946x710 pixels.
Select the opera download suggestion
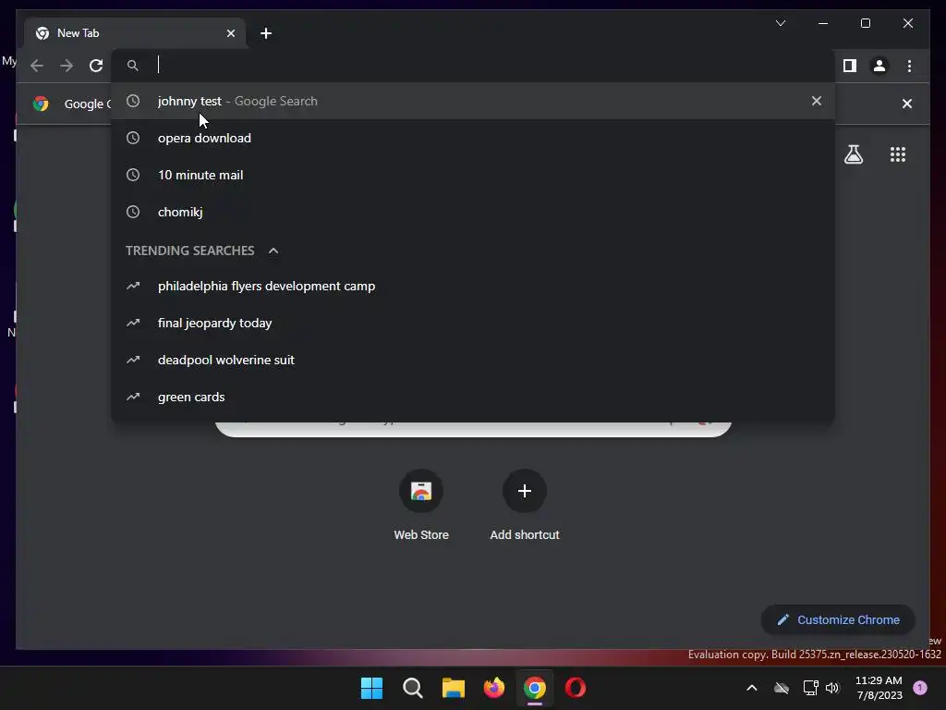(x=473, y=138)
